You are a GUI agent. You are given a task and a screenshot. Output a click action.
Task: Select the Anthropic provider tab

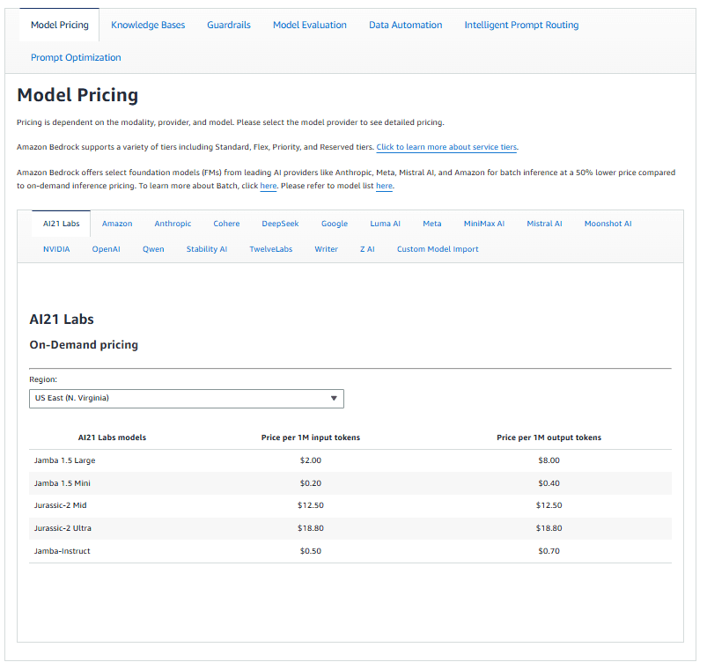[x=173, y=224]
